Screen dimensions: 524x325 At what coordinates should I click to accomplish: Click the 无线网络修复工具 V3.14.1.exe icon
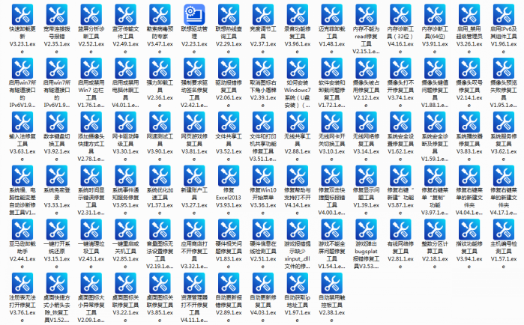(x=367, y=122)
